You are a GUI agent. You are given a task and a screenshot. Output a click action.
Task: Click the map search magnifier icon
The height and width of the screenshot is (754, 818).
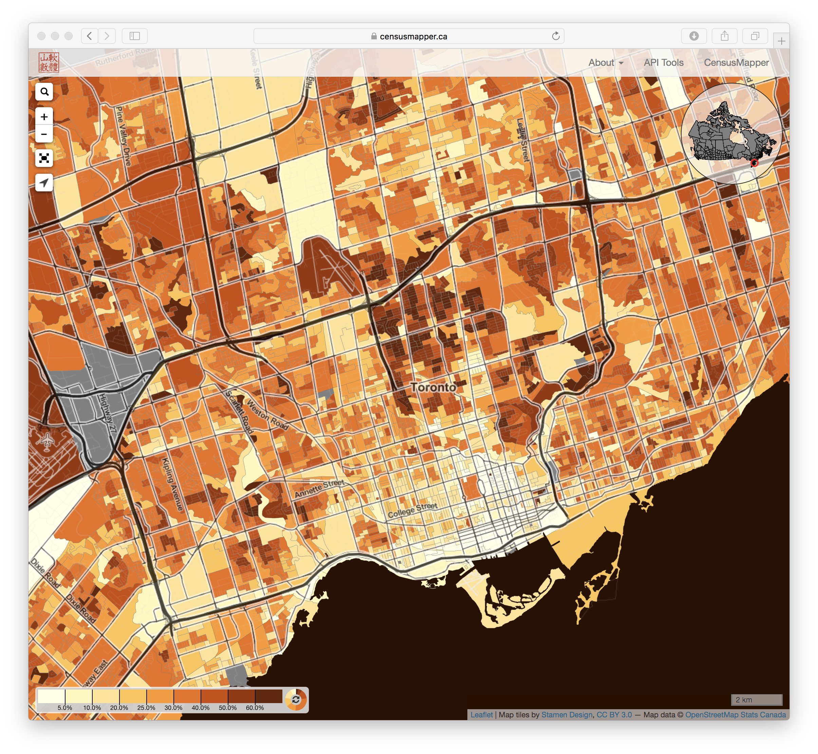coord(44,92)
